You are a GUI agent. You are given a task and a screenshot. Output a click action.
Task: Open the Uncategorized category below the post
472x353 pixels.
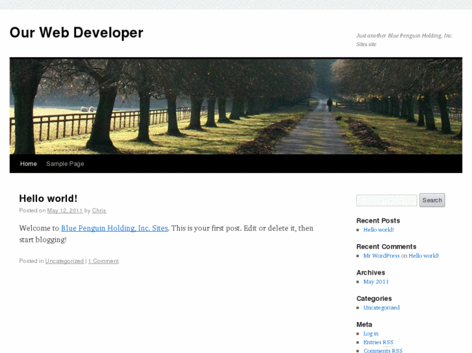coord(64,261)
